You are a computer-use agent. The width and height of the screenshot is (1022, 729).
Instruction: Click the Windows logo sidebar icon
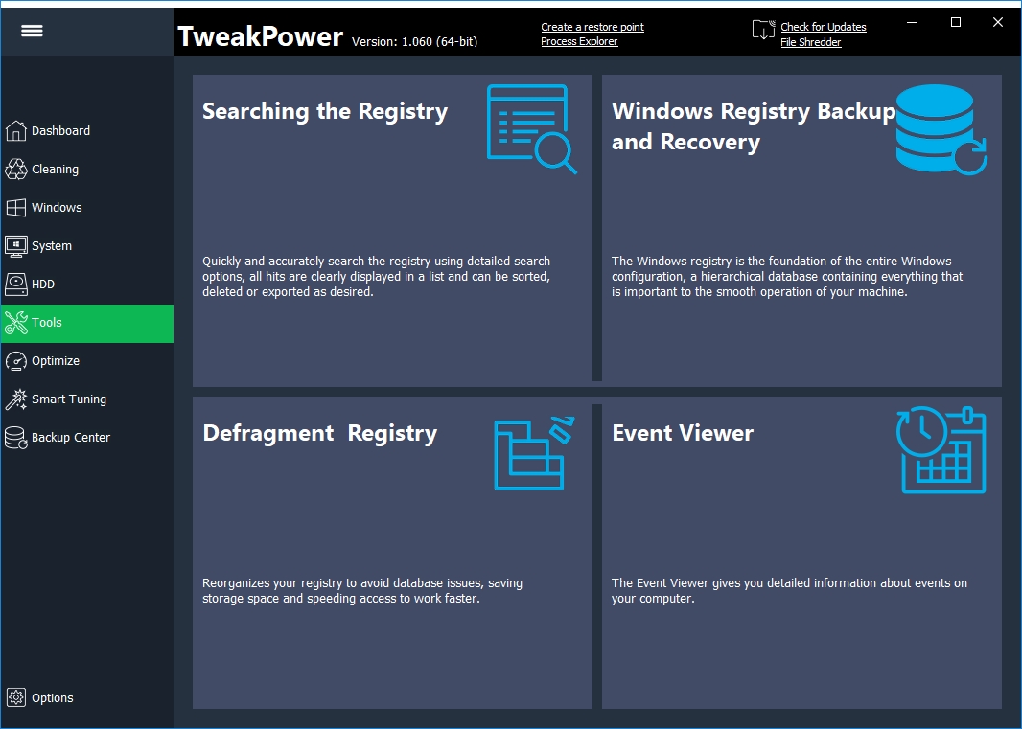click(x=15, y=207)
